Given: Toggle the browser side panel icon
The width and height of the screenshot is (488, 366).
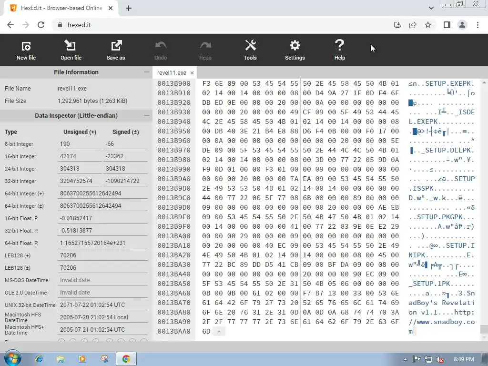Looking at the screenshot, I should 447,25.
